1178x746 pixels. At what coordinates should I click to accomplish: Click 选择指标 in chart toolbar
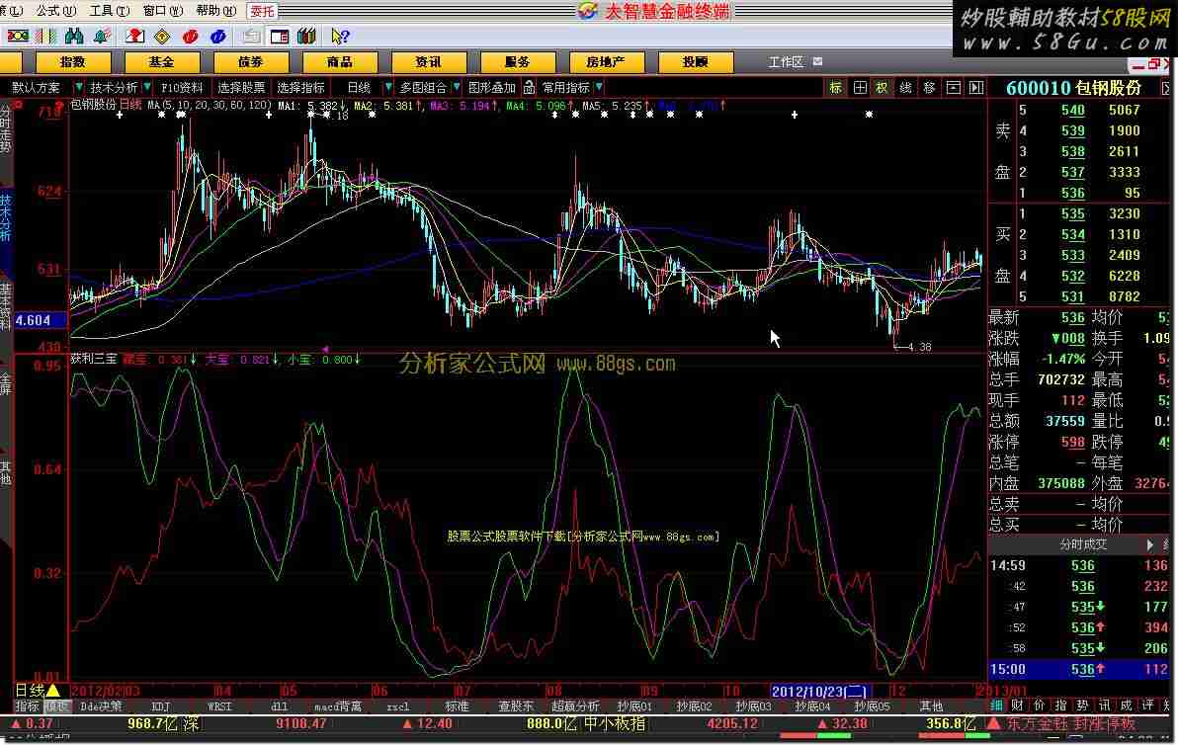301,87
